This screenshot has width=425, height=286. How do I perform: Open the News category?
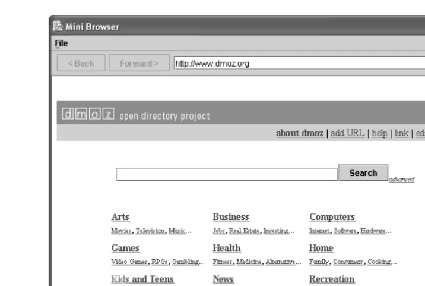click(223, 279)
